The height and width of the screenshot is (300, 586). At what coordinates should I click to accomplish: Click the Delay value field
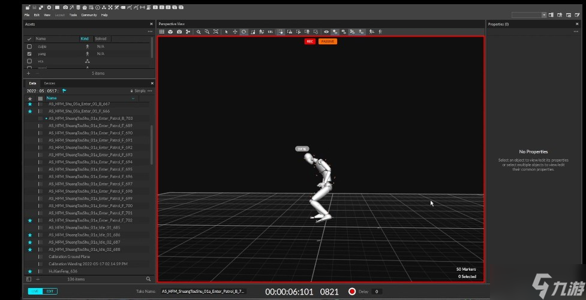377,292
